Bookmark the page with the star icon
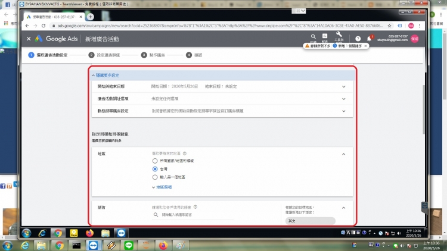This screenshot has height=251, width=447. click(389, 26)
